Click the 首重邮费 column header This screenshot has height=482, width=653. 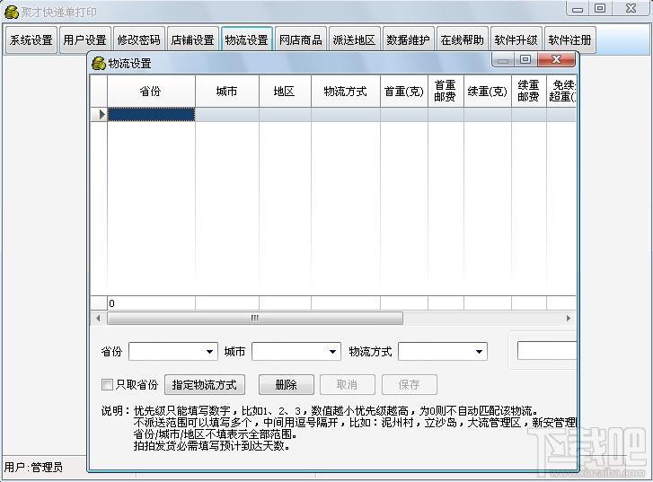[446, 92]
